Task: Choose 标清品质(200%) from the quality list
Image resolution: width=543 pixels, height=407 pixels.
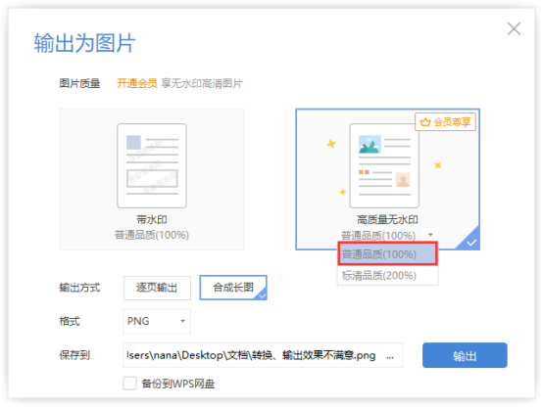Action: [387, 276]
